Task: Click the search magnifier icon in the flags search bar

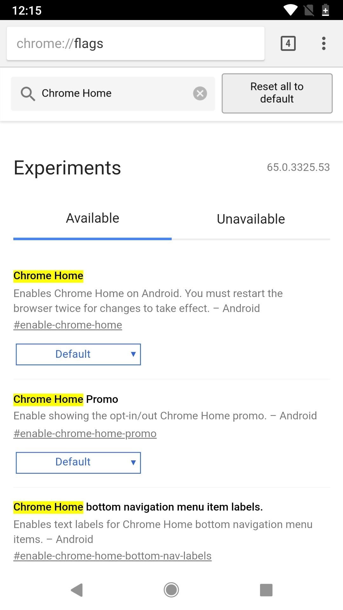Action: 29,93
